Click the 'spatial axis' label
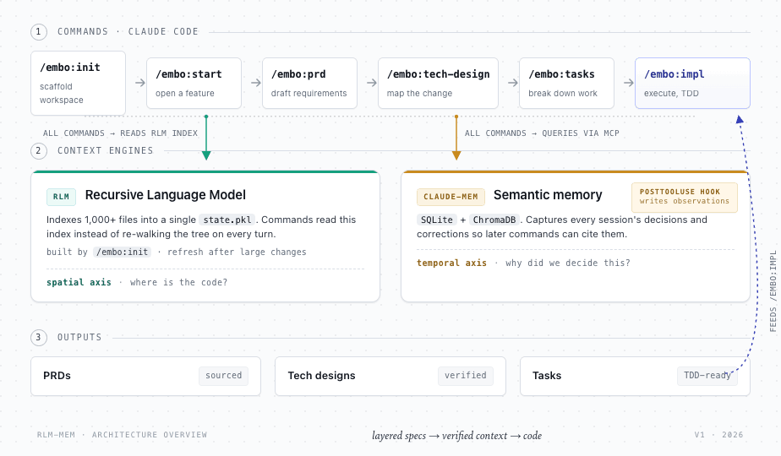 tap(79, 282)
